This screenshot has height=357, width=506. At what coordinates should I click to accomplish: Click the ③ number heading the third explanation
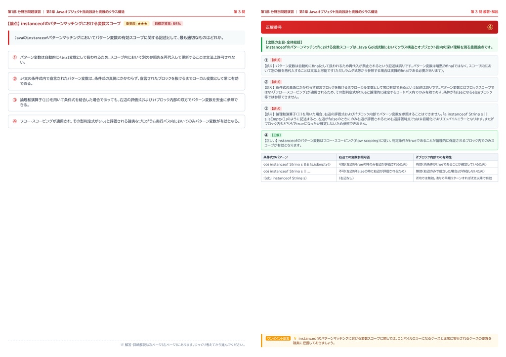pyautogui.click(x=266, y=108)
